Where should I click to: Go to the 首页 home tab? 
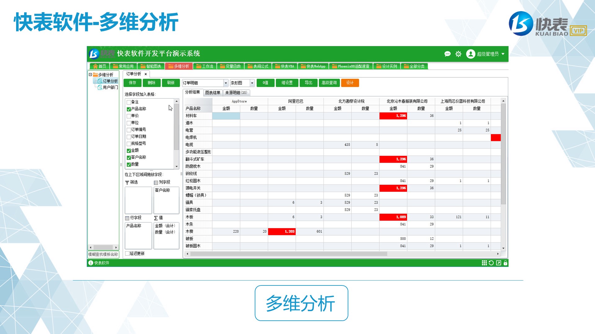tap(99, 66)
